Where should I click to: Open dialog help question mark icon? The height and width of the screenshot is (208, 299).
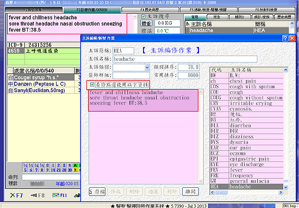pyautogui.click(x=285, y=38)
